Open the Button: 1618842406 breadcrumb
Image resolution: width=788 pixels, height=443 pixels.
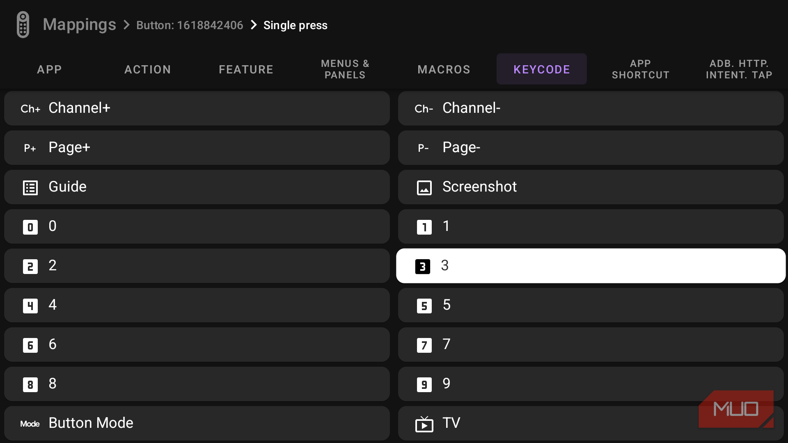(190, 25)
